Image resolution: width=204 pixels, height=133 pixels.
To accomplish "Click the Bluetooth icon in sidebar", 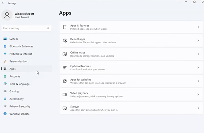I will pos(5,46).
